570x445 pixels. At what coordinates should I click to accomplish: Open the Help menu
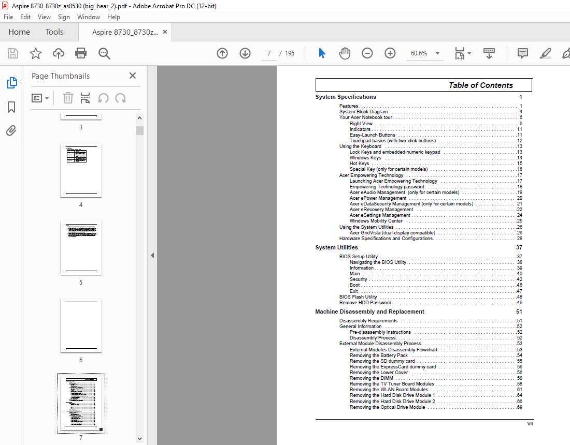pos(113,17)
